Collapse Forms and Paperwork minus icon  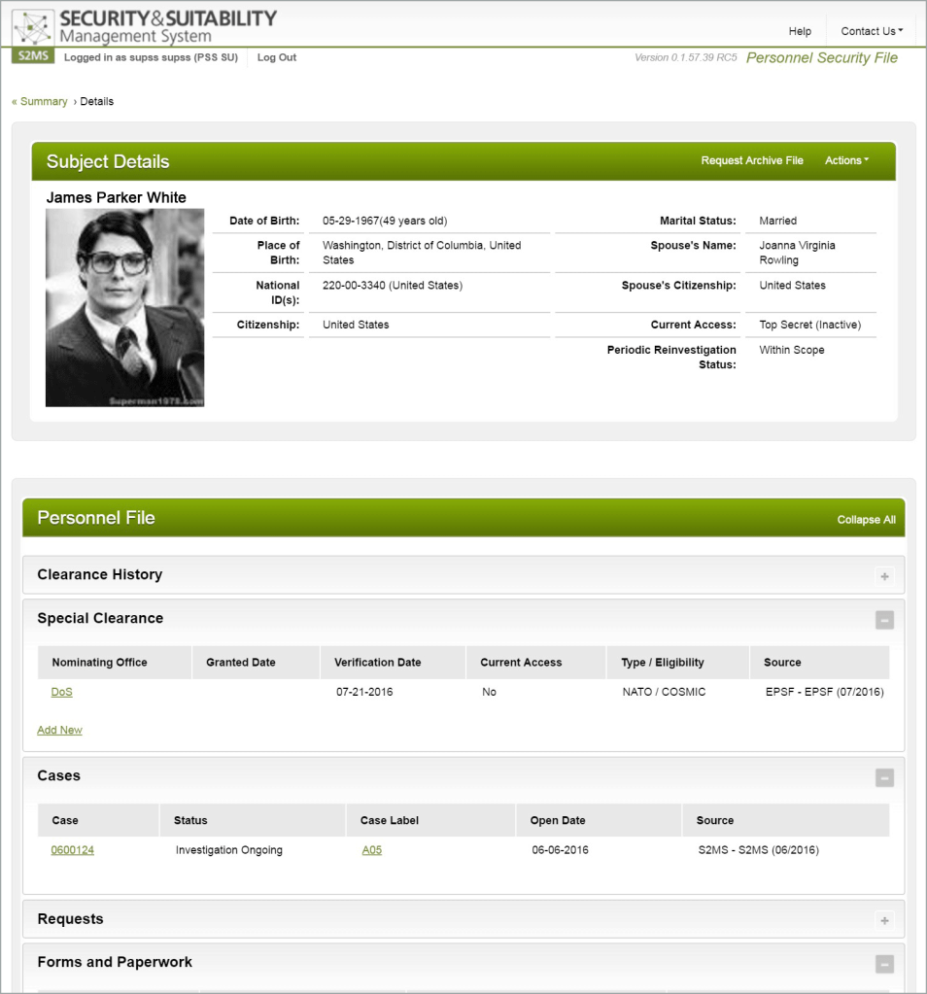(x=884, y=964)
